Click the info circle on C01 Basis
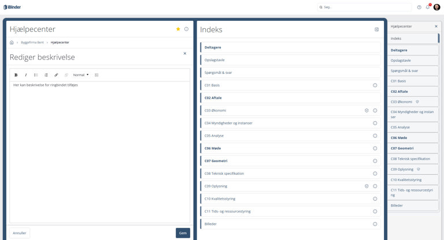 coord(375,85)
